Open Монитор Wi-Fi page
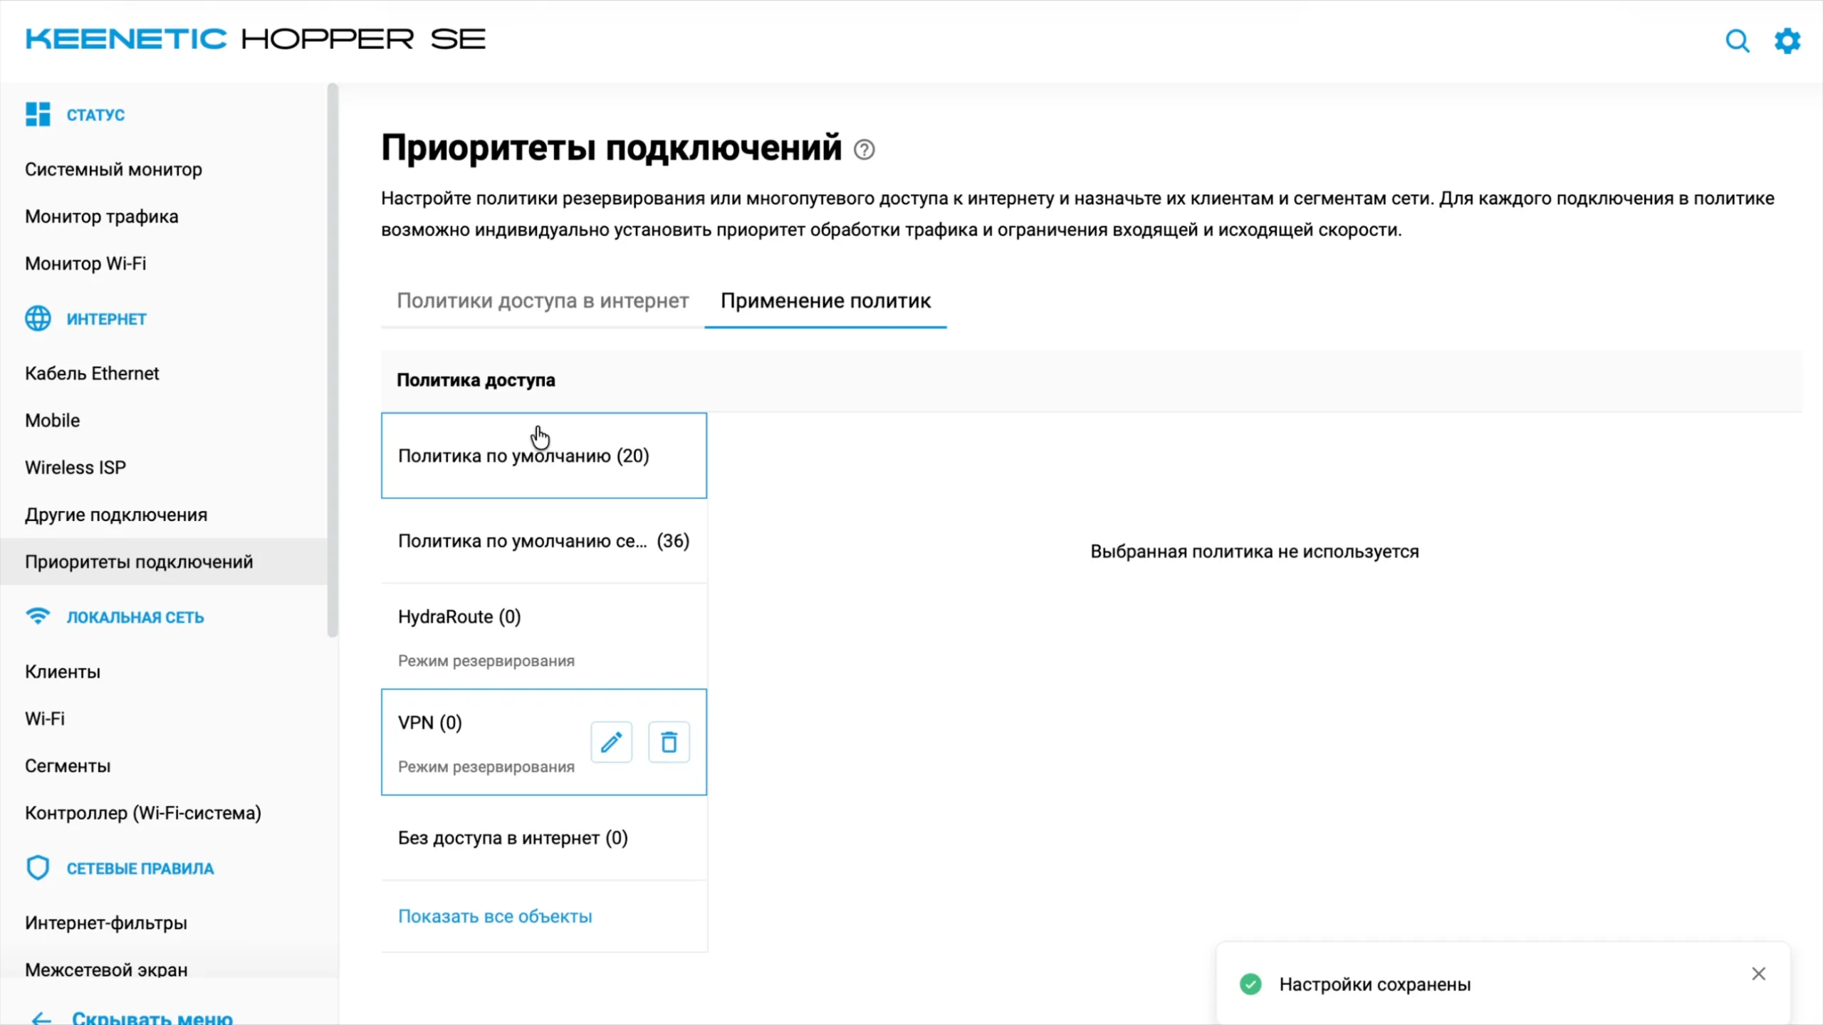1823x1025 pixels. click(x=85, y=263)
